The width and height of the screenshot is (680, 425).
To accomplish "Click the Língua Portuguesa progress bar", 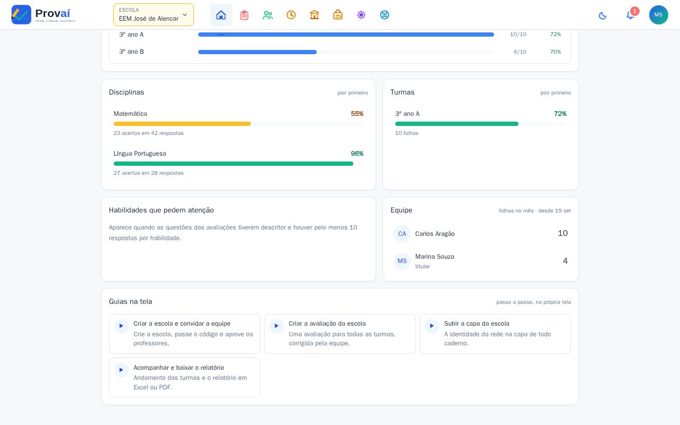I will coord(239,164).
